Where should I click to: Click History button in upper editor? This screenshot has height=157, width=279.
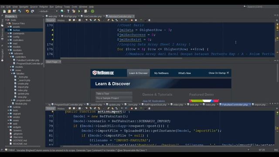pyautogui.click(x=61, y=20)
